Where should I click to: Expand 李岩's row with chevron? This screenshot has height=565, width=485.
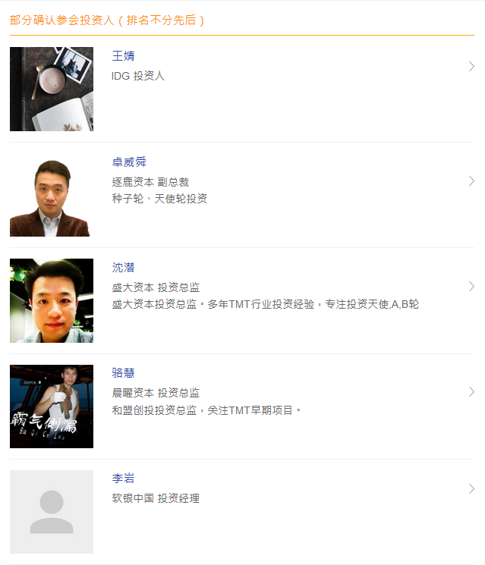pyautogui.click(x=471, y=489)
